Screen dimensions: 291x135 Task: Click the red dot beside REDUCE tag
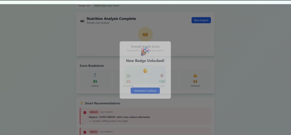pyautogui.click(x=85, y=132)
